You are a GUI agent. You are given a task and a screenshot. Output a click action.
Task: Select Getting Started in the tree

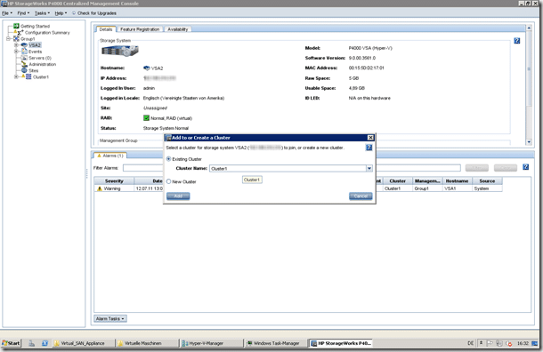pos(35,27)
